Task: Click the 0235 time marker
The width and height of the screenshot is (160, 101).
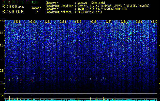Action: coord(78,22)
